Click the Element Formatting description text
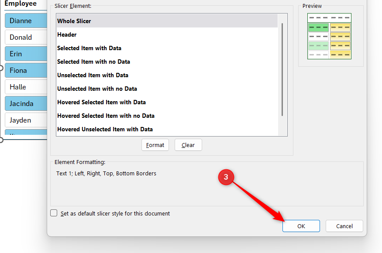 (106, 173)
